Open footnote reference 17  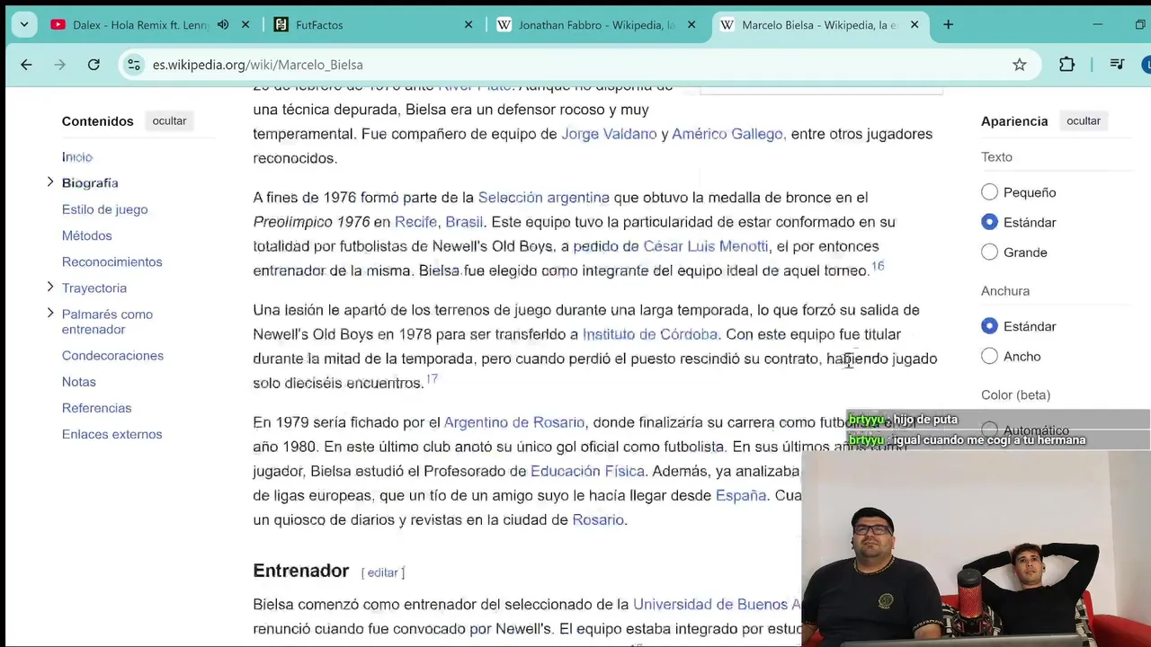coord(432,378)
